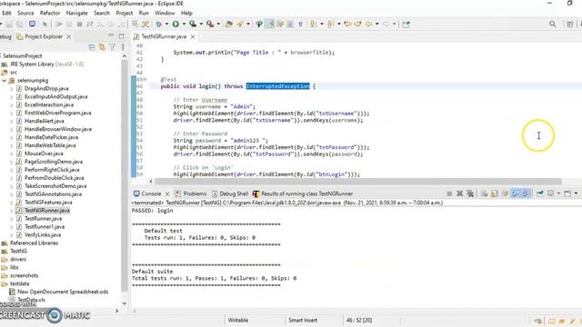Open the console Open Console dropdown arrow
The image size is (582, 327).
(576, 193)
